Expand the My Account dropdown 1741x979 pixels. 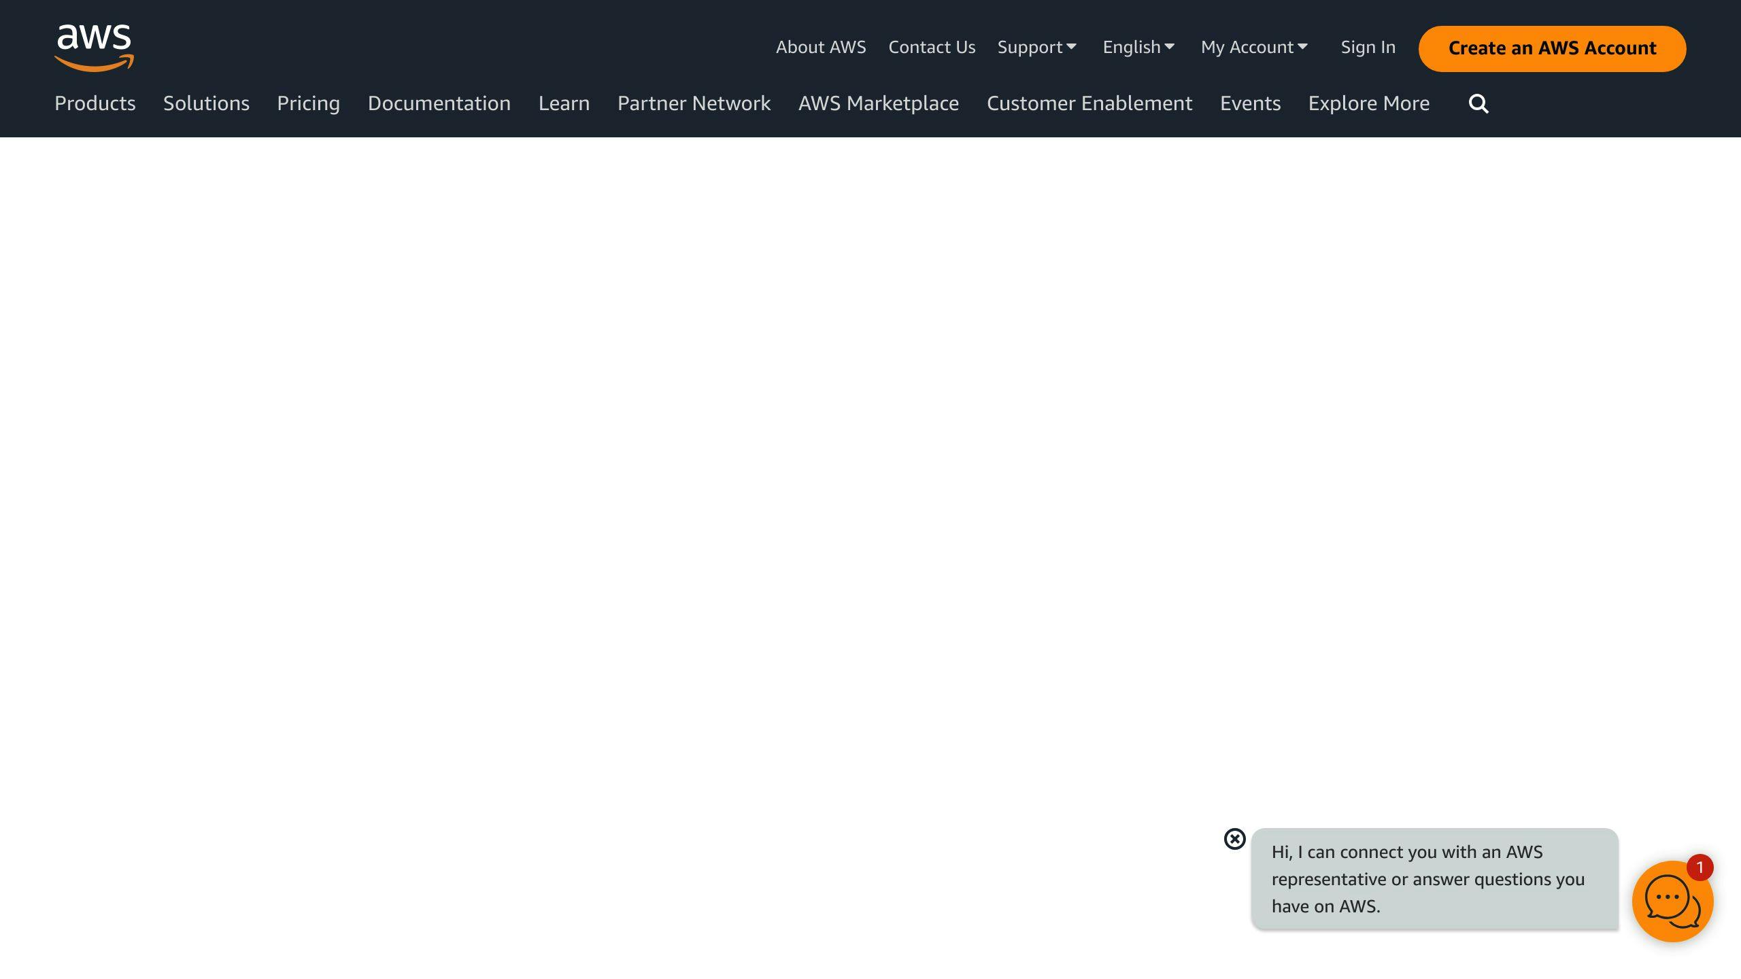(x=1254, y=48)
